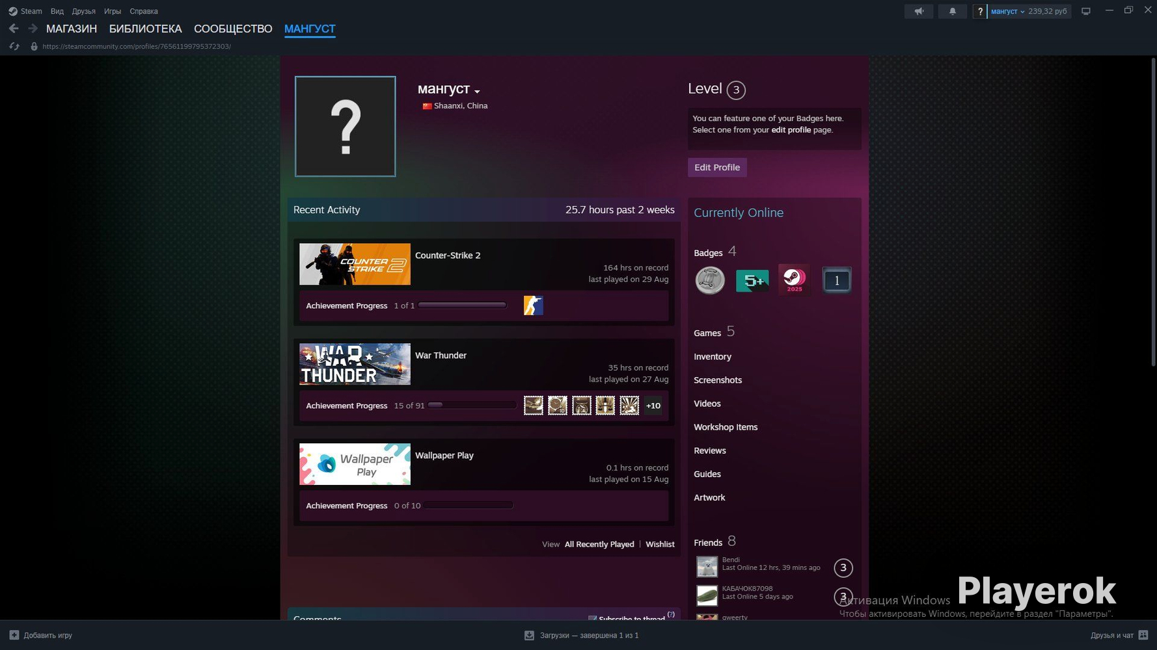Switch to the МАГАЗИН tab
This screenshot has width=1157, height=650.
tap(72, 29)
